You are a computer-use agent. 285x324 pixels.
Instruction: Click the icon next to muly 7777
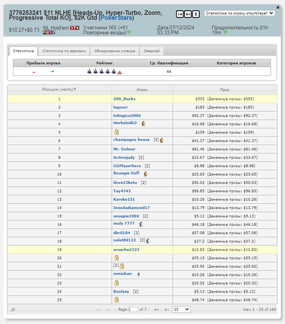pyautogui.click(x=141, y=224)
